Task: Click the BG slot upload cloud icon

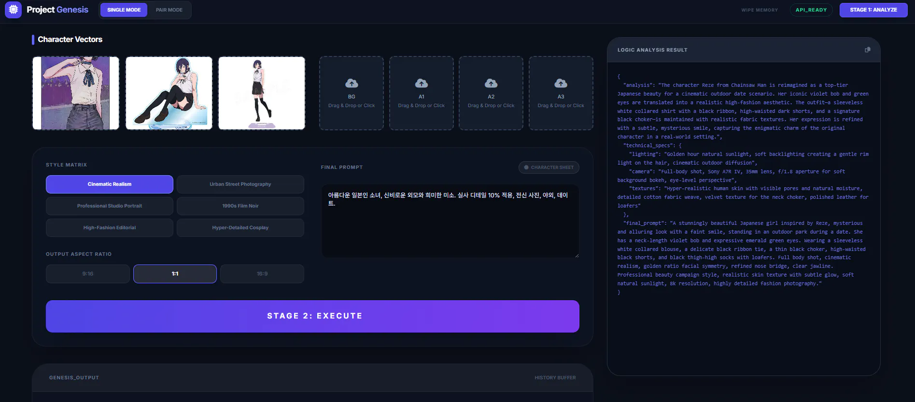Action: 352,83
